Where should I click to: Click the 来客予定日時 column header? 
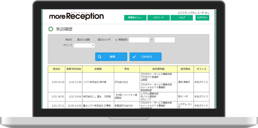[74, 69]
